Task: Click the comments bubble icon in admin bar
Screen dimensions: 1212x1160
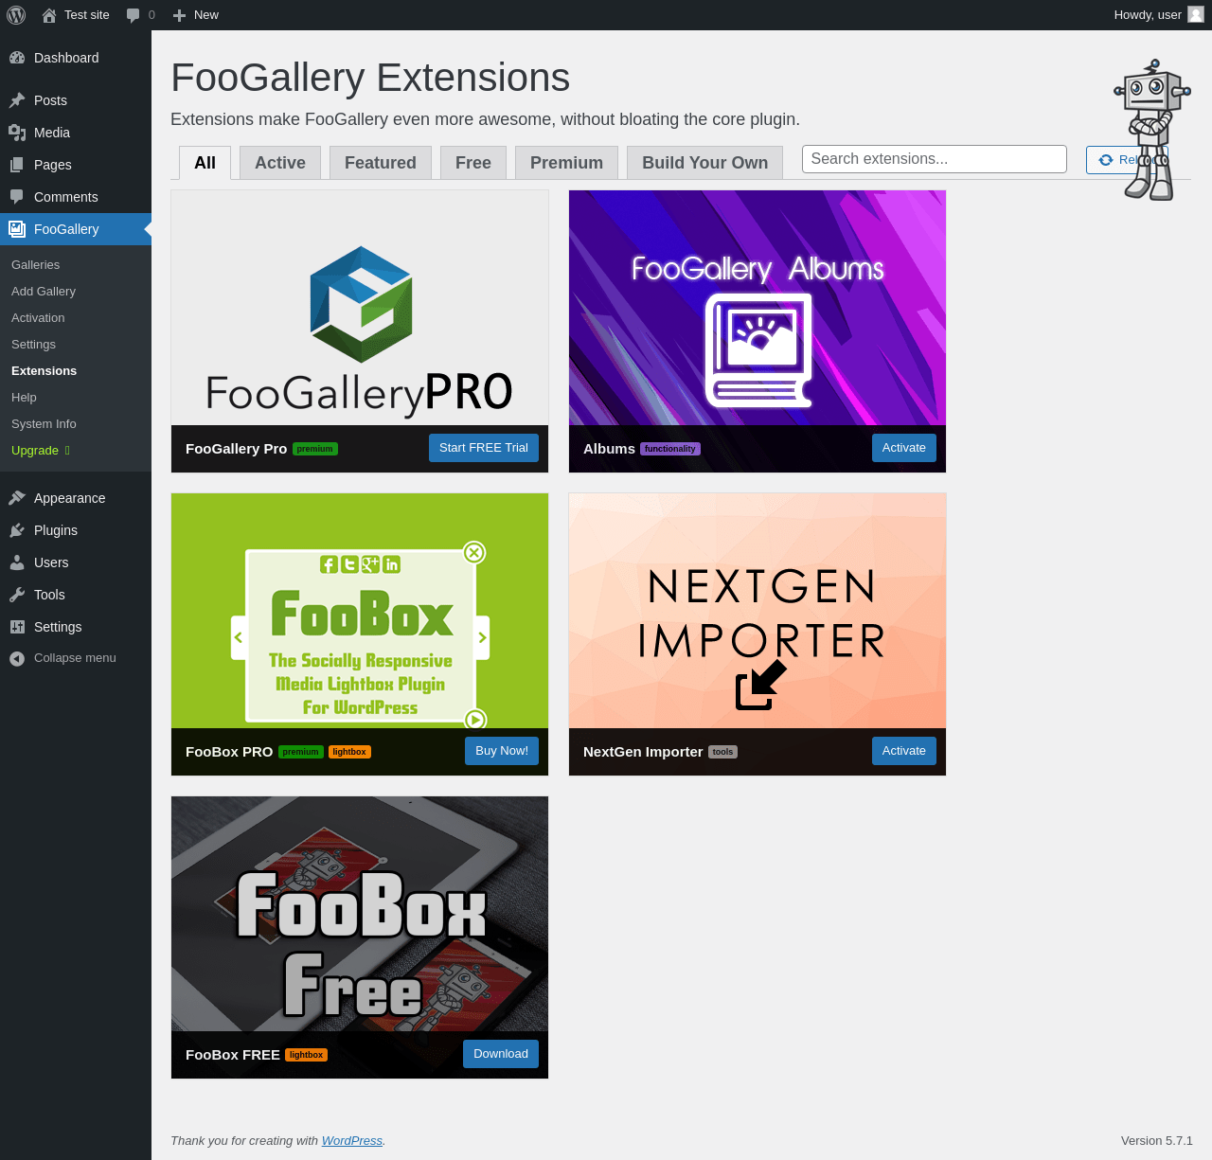Action: coord(134,15)
